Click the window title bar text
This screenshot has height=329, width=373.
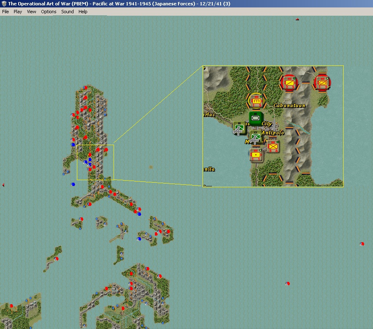click(119, 4)
